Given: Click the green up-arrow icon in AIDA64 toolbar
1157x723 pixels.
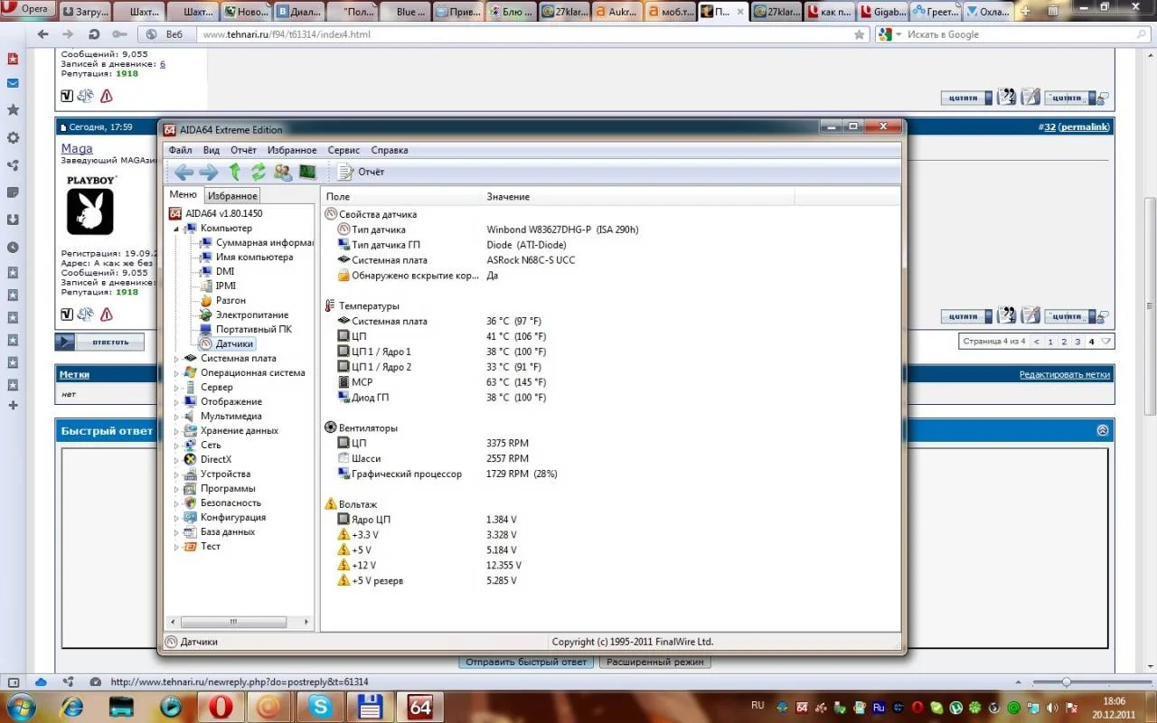Looking at the screenshot, I should click(235, 172).
